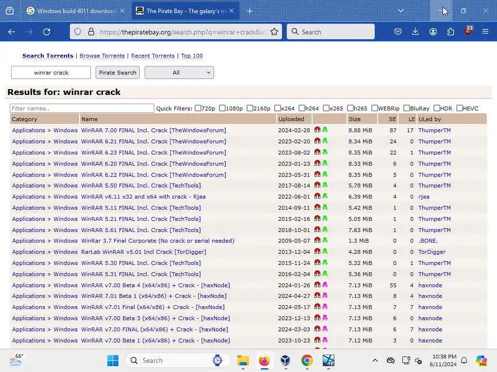The image size is (497, 372).
Task: Open the notification bell in system tray
Action: pos(464,360)
